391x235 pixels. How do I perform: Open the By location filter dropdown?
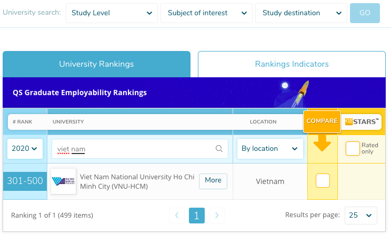coord(270,149)
